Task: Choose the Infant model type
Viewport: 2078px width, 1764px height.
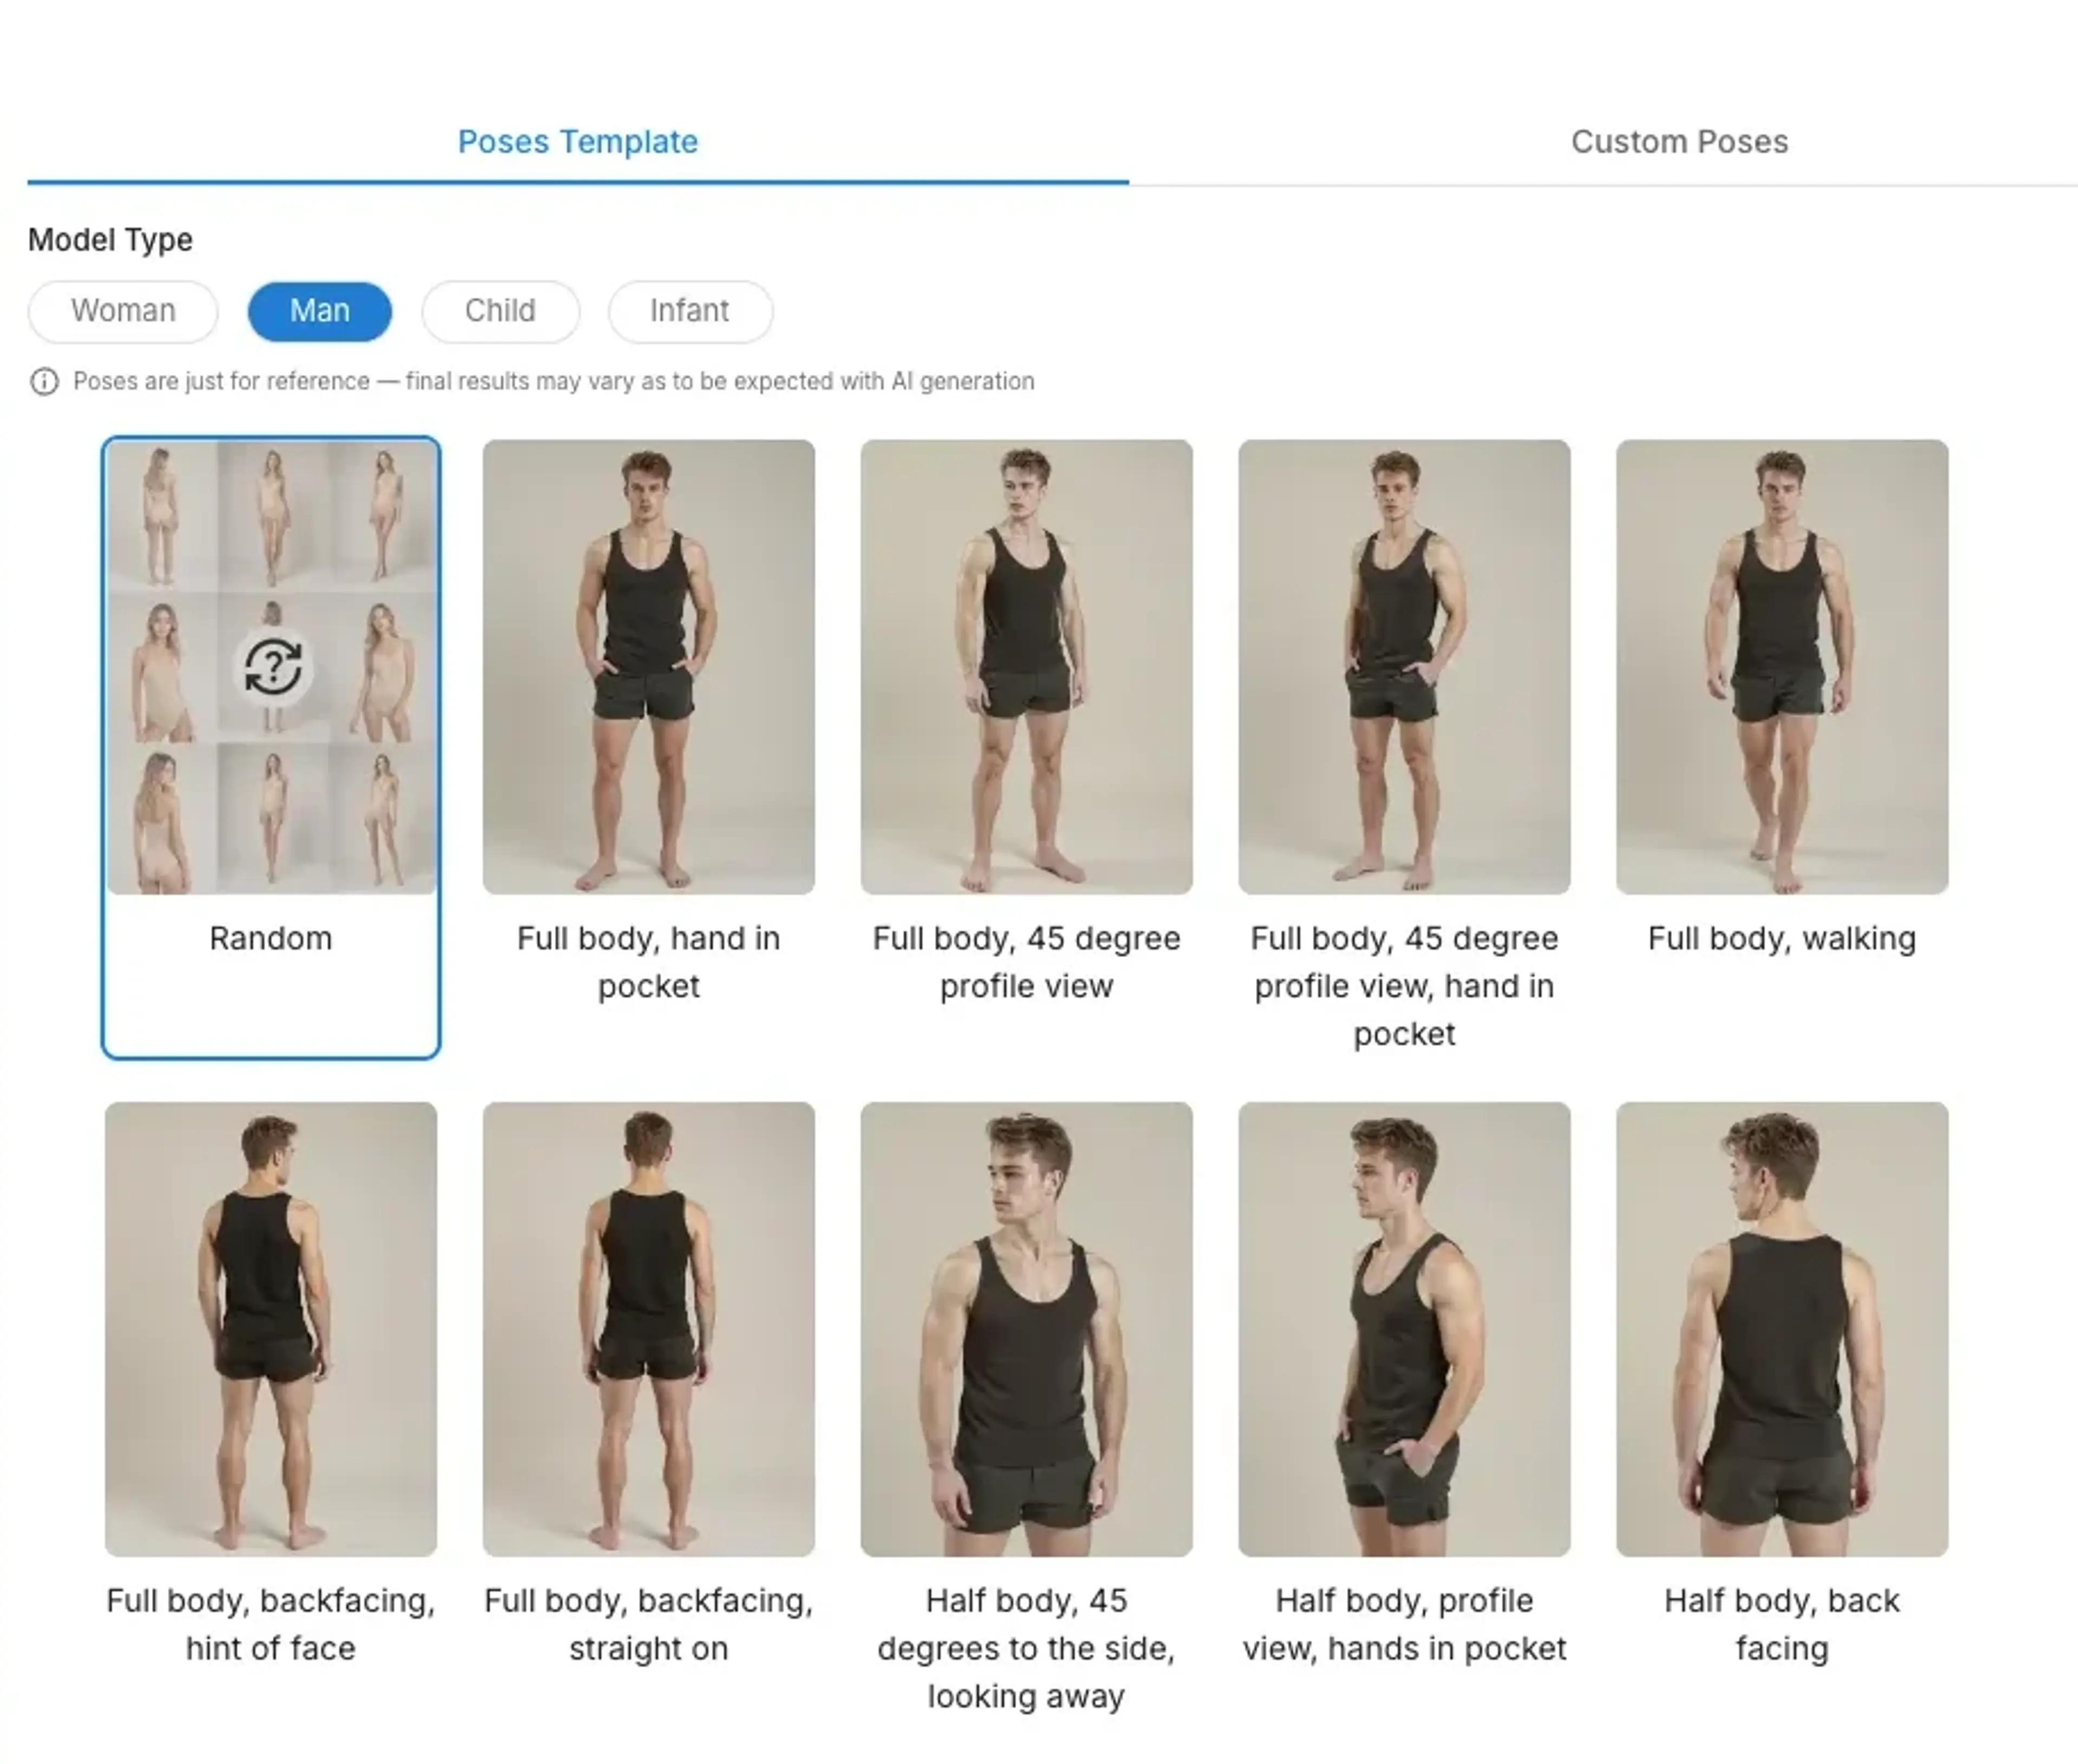Action: [689, 311]
